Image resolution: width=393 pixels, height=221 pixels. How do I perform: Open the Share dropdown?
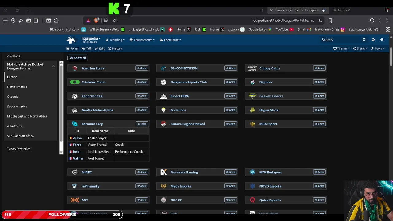[360, 48]
